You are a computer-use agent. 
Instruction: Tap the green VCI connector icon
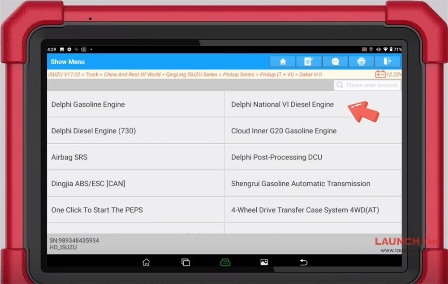pos(225,262)
